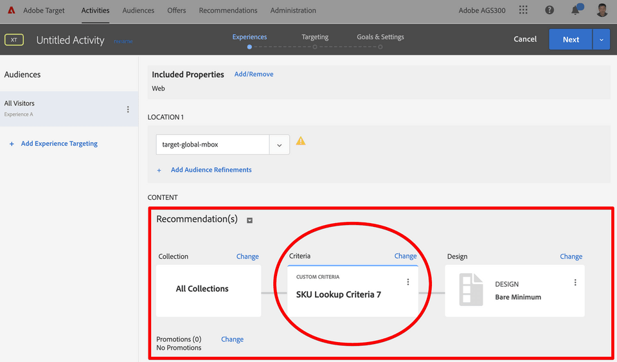Viewport: 617px width, 362px height.
Task: Open the SKU Lookup Criteria 7 options menu
Action: tap(408, 282)
